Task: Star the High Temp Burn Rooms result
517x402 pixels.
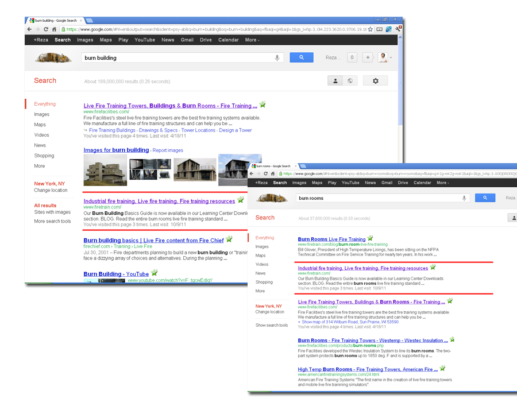Action: tap(442, 368)
